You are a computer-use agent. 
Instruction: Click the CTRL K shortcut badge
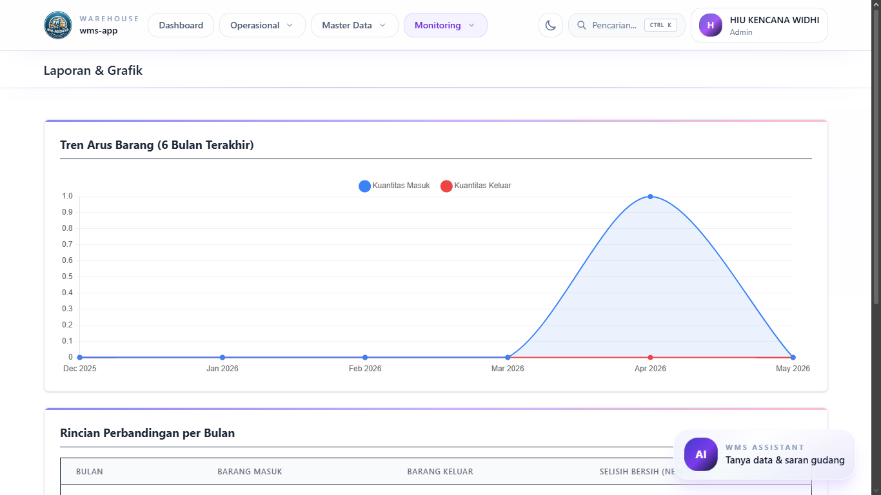click(660, 25)
